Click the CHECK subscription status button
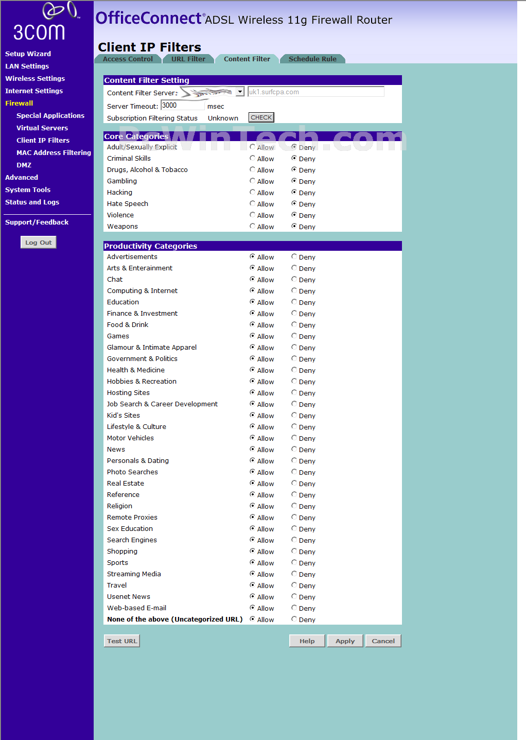 tap(261, 117)
